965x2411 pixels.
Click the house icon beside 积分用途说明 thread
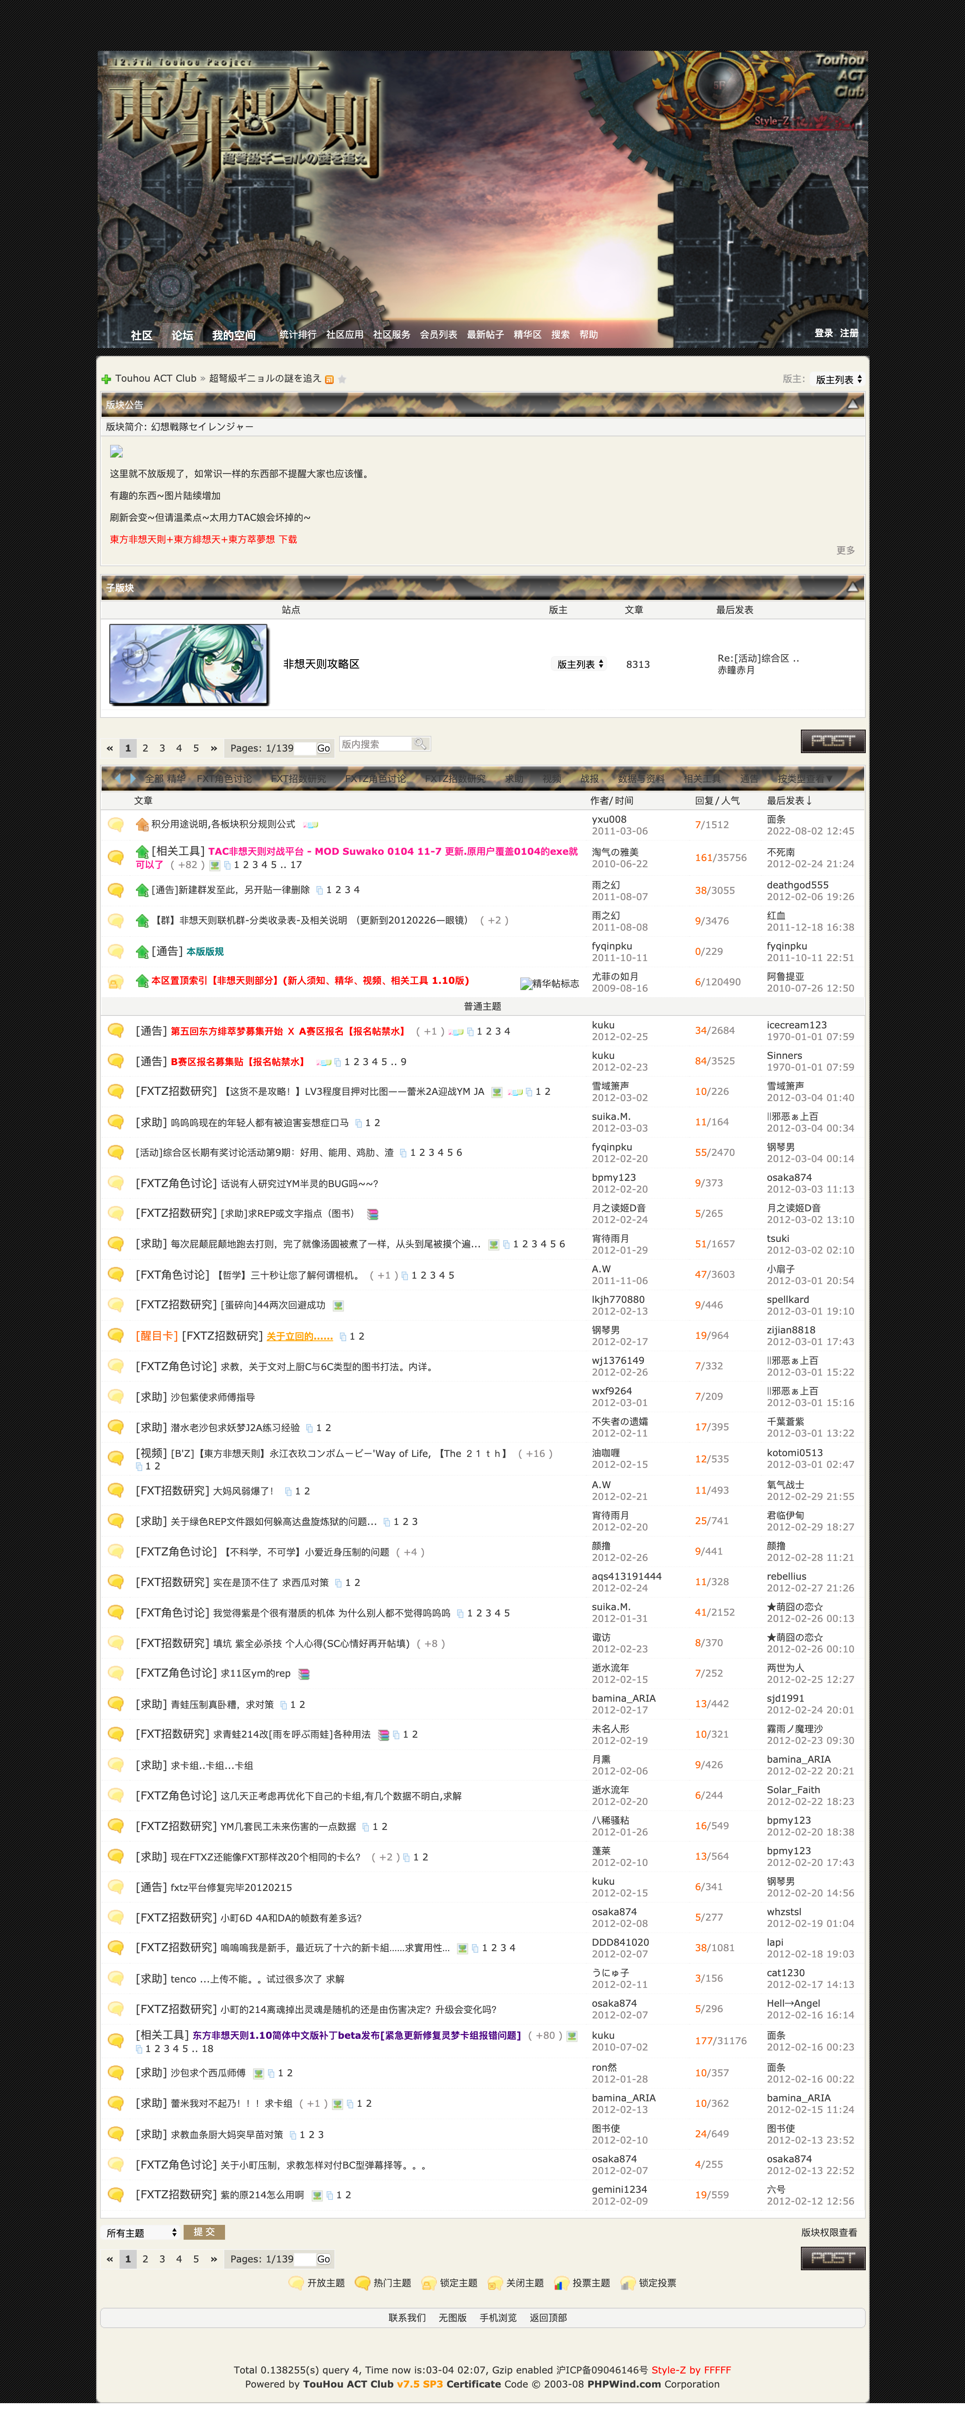[142, 825]
